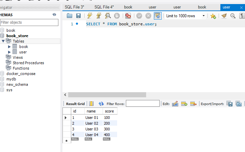The image size is (245, 152).
Task: Rollback transaction X icon
Action: tap(148, 16)
